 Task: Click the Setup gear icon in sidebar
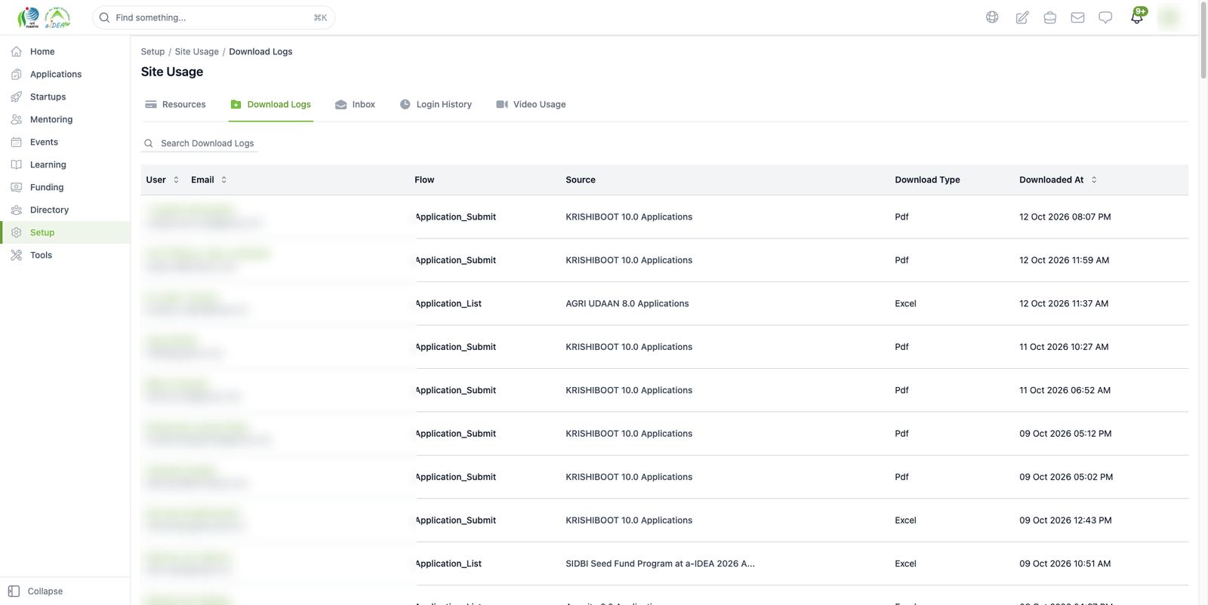[x=17, y=232]
